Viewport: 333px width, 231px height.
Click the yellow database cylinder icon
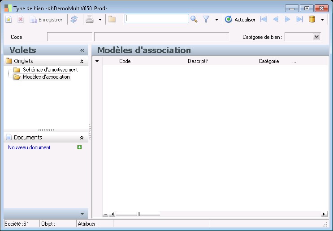tap(312, 19)
